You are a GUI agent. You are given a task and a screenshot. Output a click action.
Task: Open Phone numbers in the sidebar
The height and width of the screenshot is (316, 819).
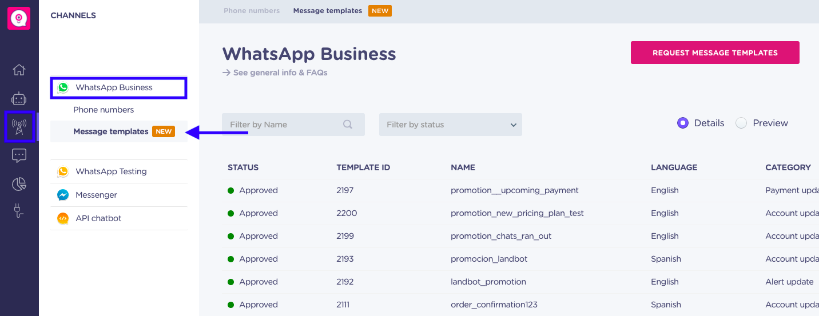104,110
